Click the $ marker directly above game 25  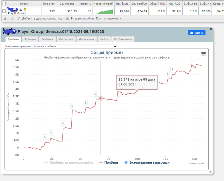[51, 133]
